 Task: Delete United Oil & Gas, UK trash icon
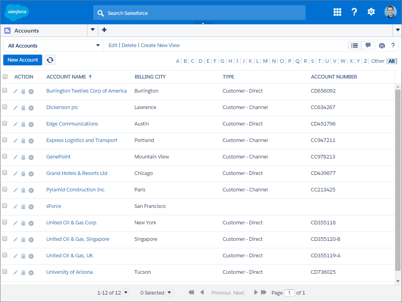click(24, 256)
